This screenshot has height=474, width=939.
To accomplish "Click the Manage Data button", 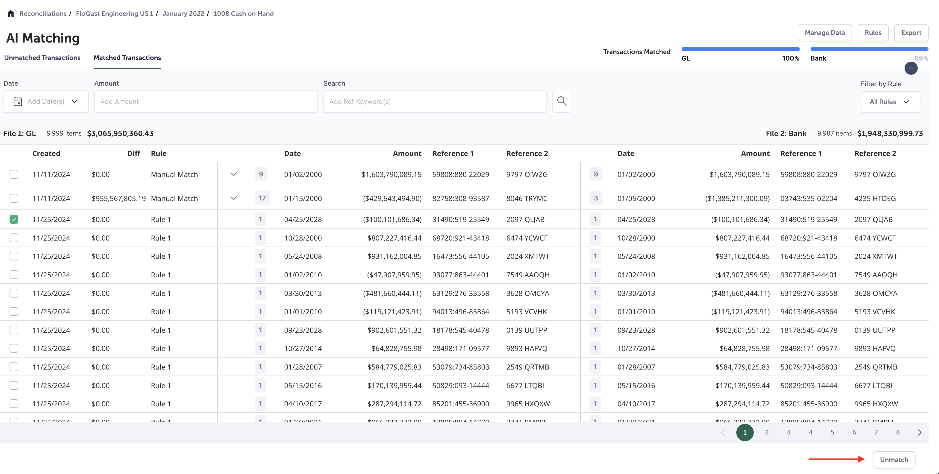I will [825, 33].
